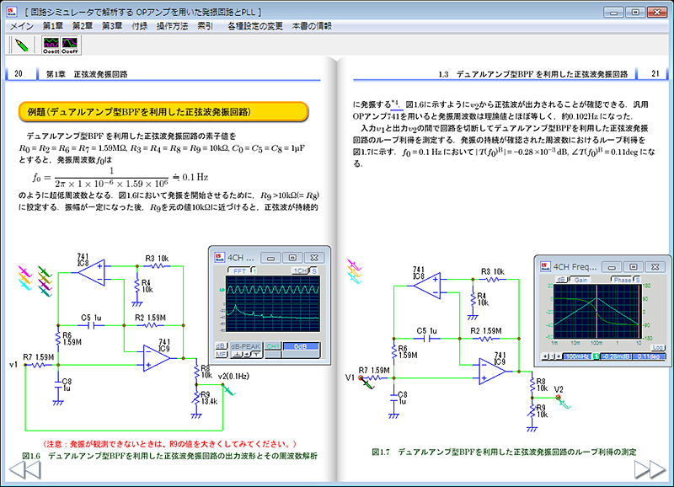Select the CH1 channel button in FFT window
The height and width of the screenshot is (487, 674).
tap(272, 346)
